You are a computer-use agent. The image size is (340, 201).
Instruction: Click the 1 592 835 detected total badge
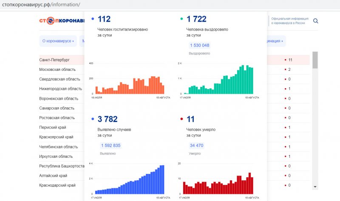[x=110, y=145]
